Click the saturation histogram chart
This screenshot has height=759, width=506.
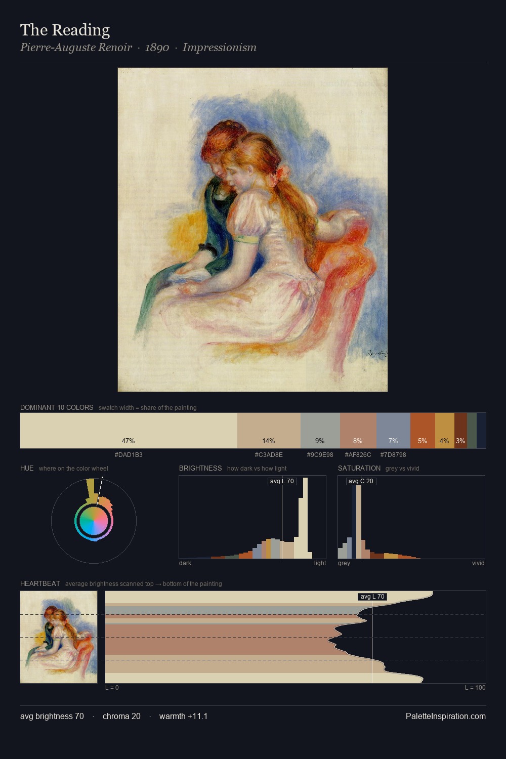click(411, 517)
